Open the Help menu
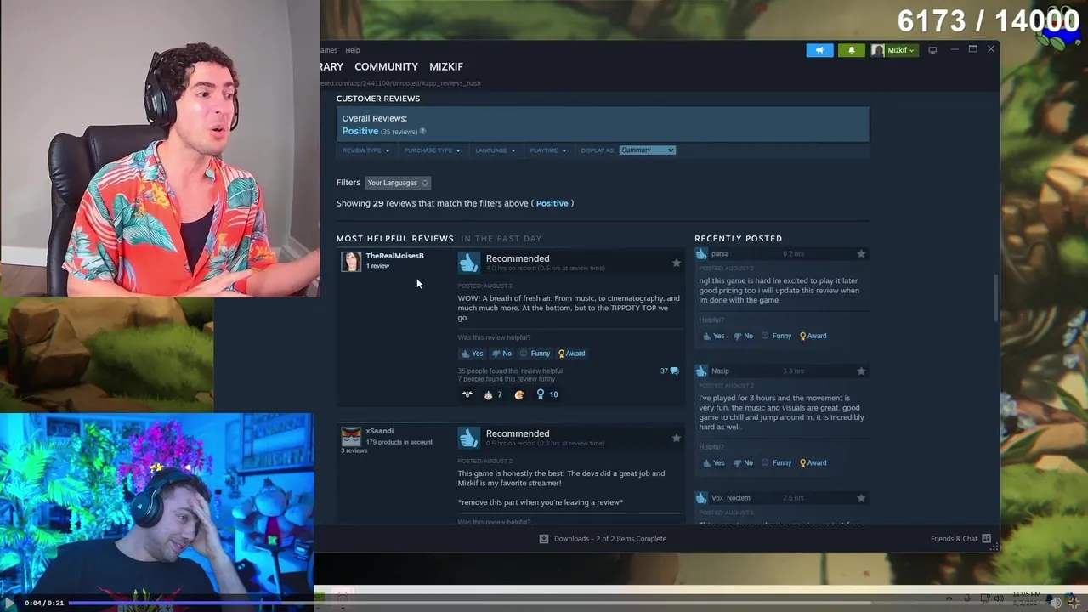 coord(352,50)
